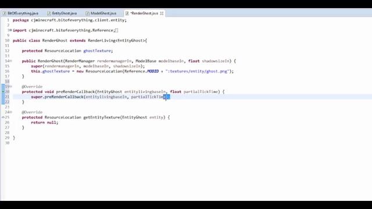Click the entity parameter on line 25
Screen dimensions: 372x209
(x=156, y=117)
